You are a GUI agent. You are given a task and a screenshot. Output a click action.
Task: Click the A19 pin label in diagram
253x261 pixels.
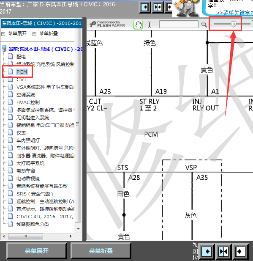point(161,91)
